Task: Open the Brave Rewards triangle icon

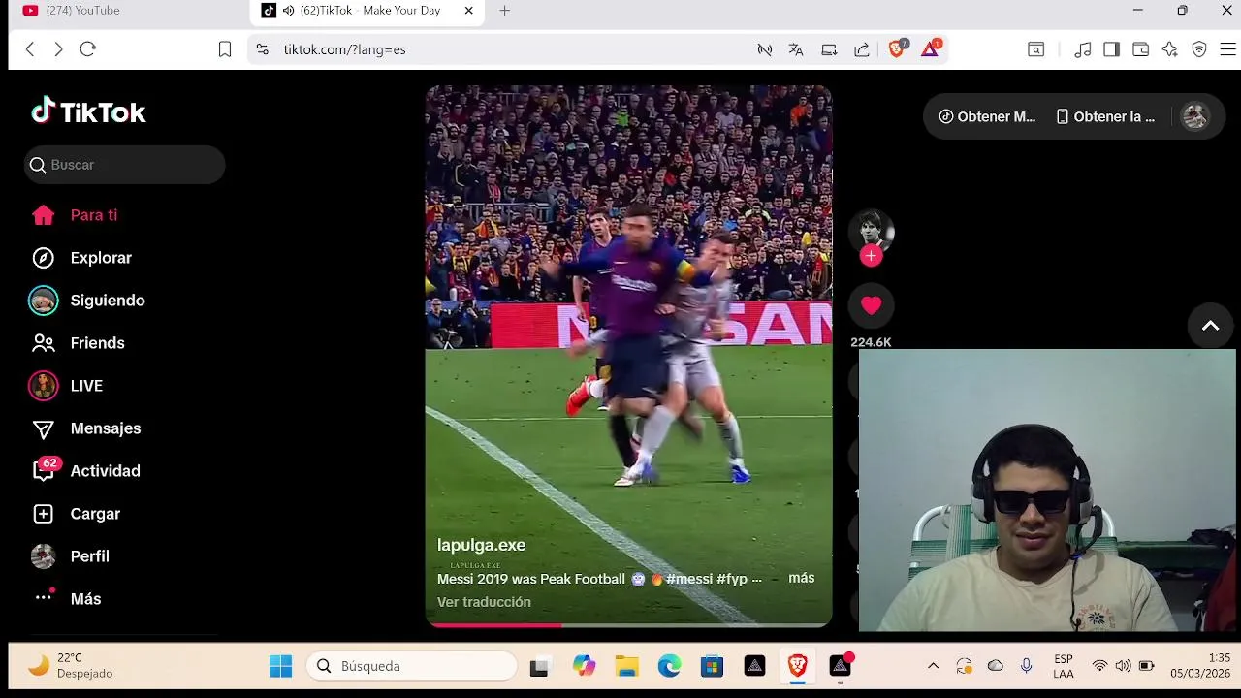Action: pos(930,48)
